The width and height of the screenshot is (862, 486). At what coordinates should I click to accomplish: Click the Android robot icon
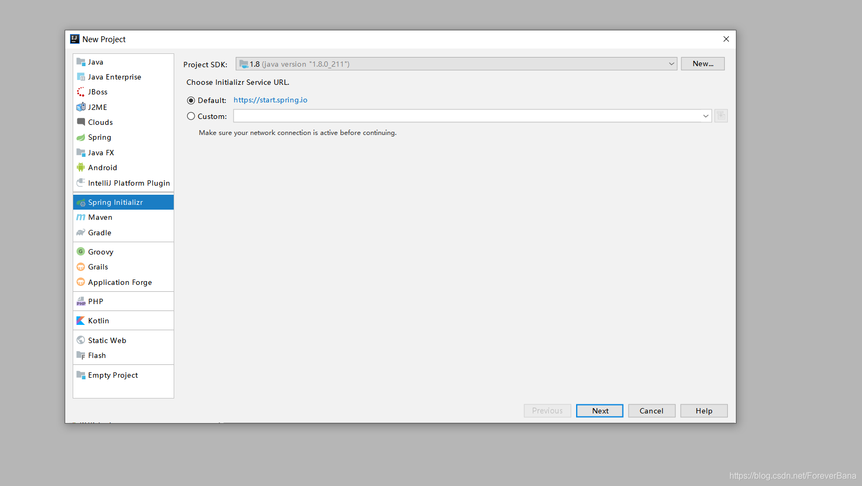point(81,167)
